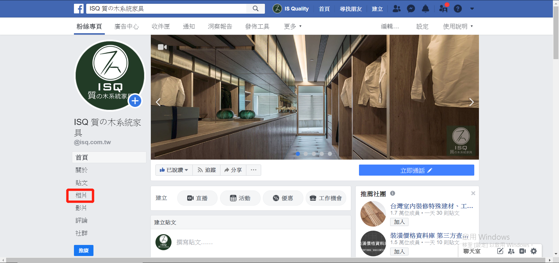The image size is (559, 263).
Task: Join the 裝潢價格資料庫 group
Action: (399, 251)
